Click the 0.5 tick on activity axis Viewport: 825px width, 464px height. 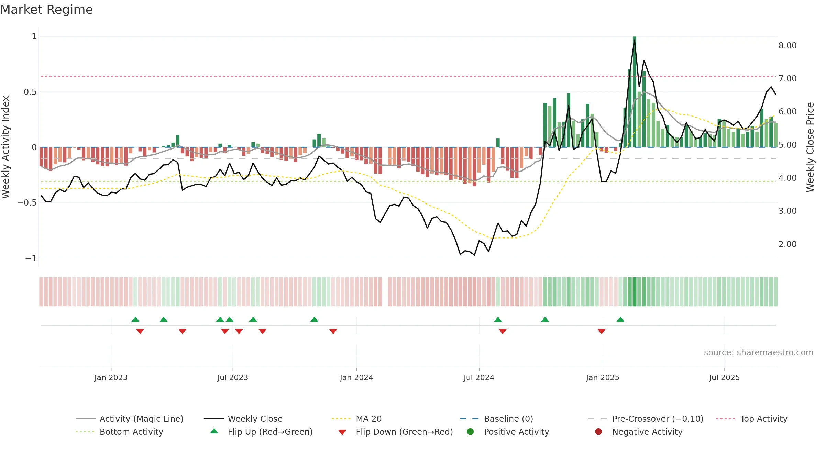(30, 92)
